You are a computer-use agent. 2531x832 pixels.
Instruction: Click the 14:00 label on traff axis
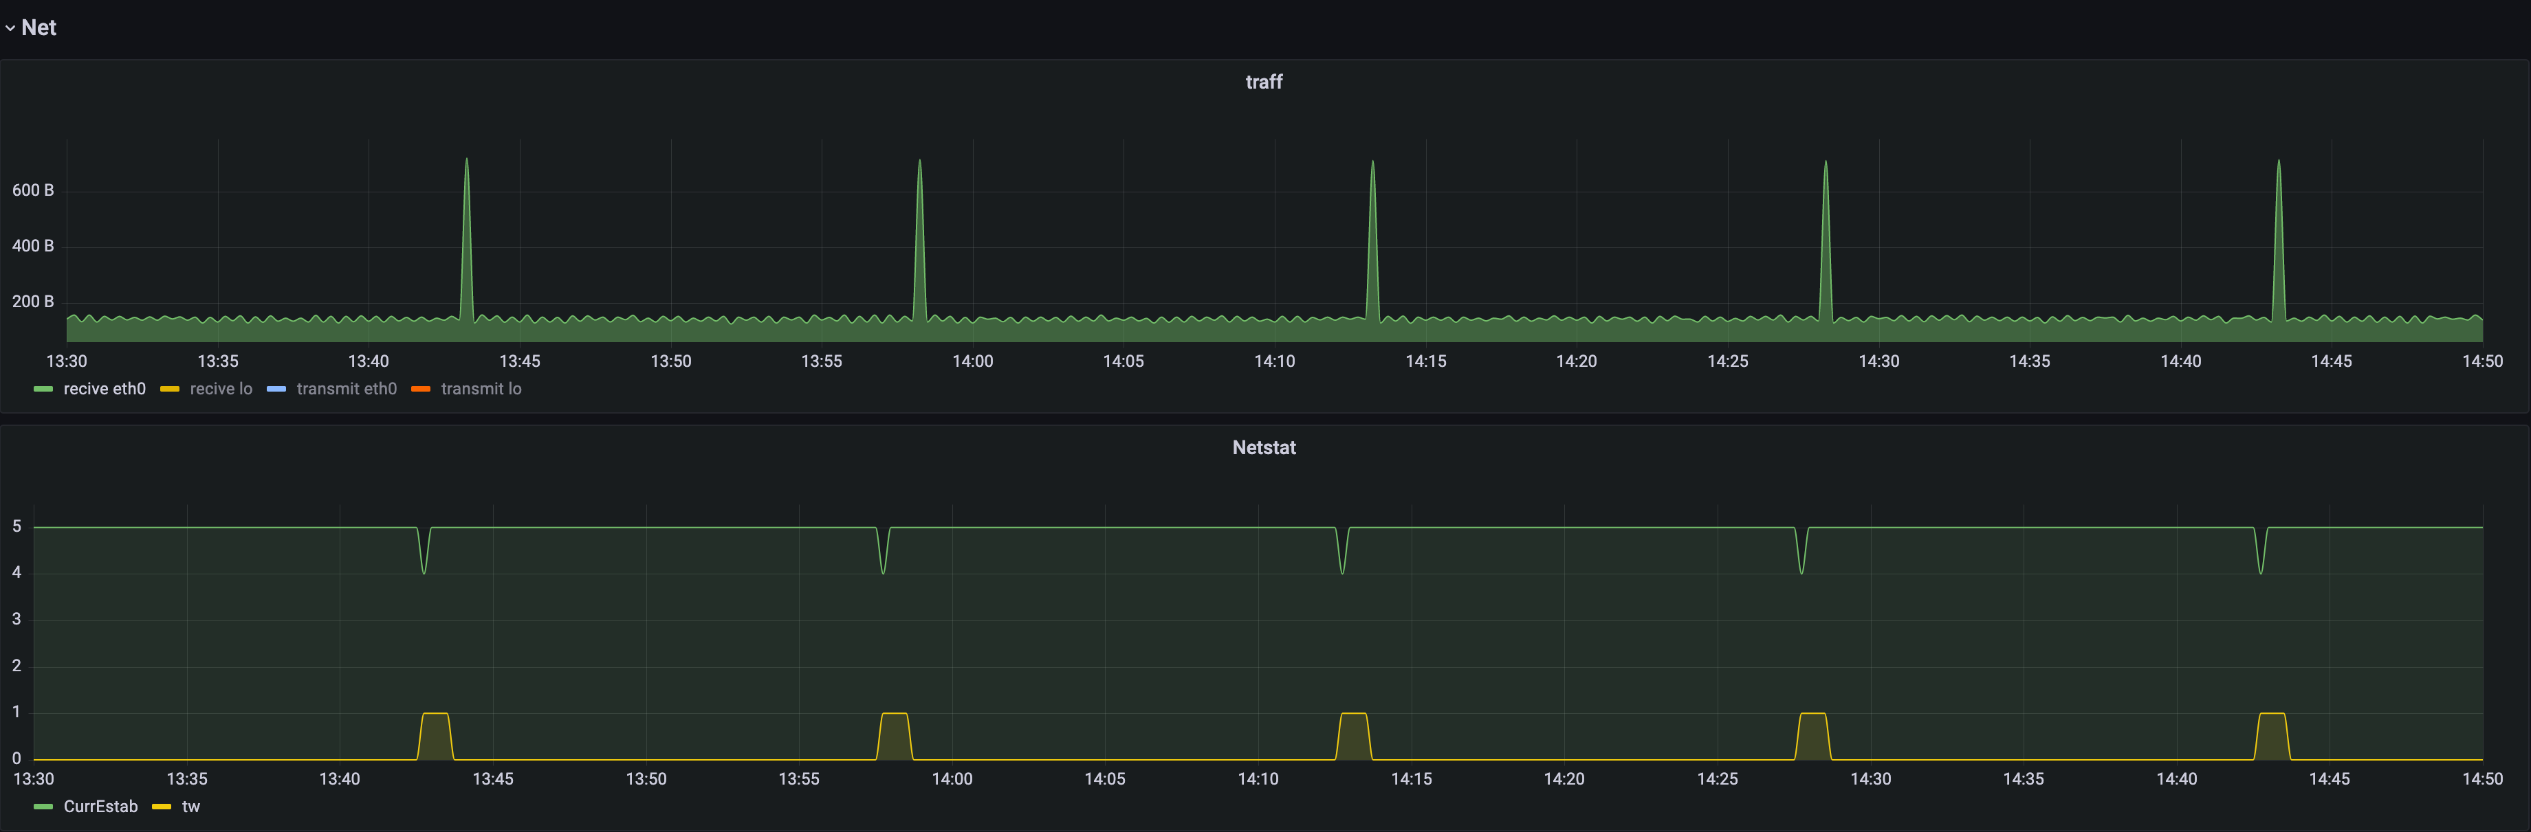pos(973,361)
